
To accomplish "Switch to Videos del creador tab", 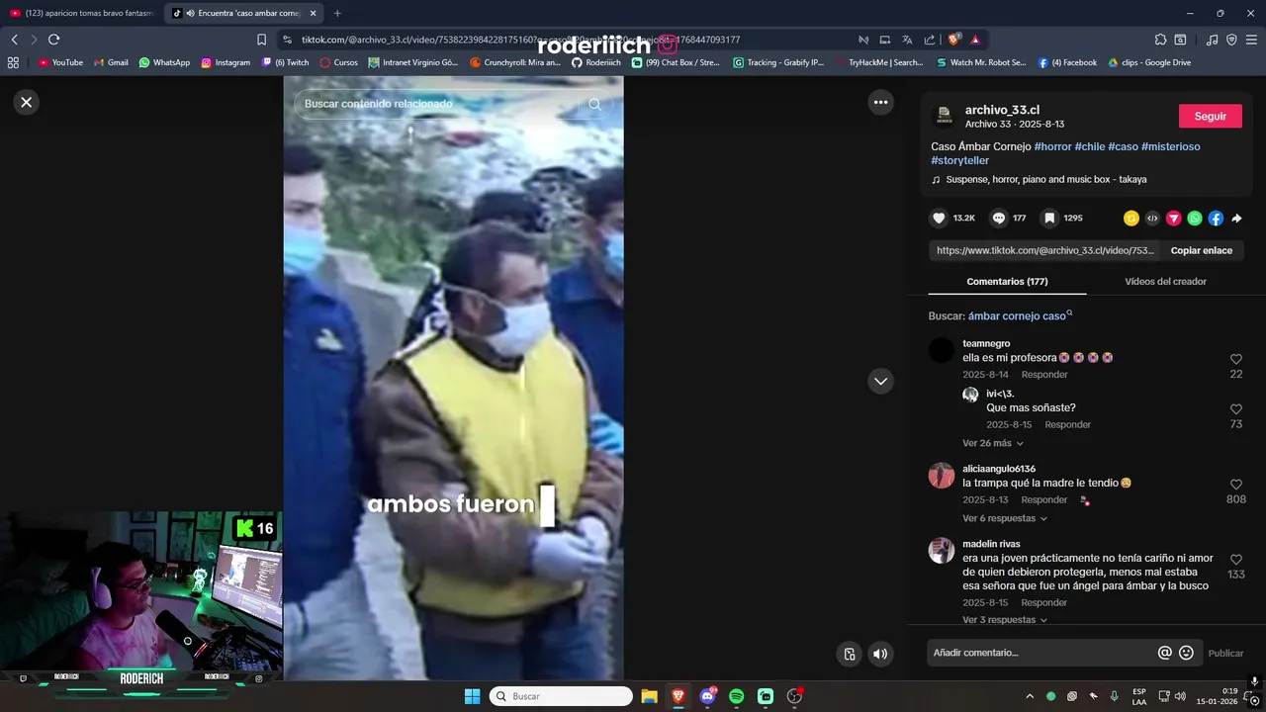I will [x=1165, y=281].
